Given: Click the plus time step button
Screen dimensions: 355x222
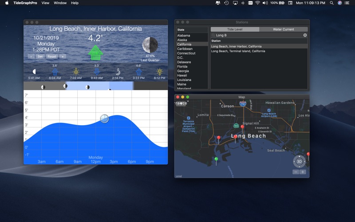Looking at the screenshot, I should [63, 56].
